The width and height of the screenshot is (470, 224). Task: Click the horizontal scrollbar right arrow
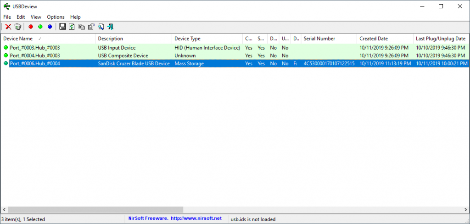[465, 209]
